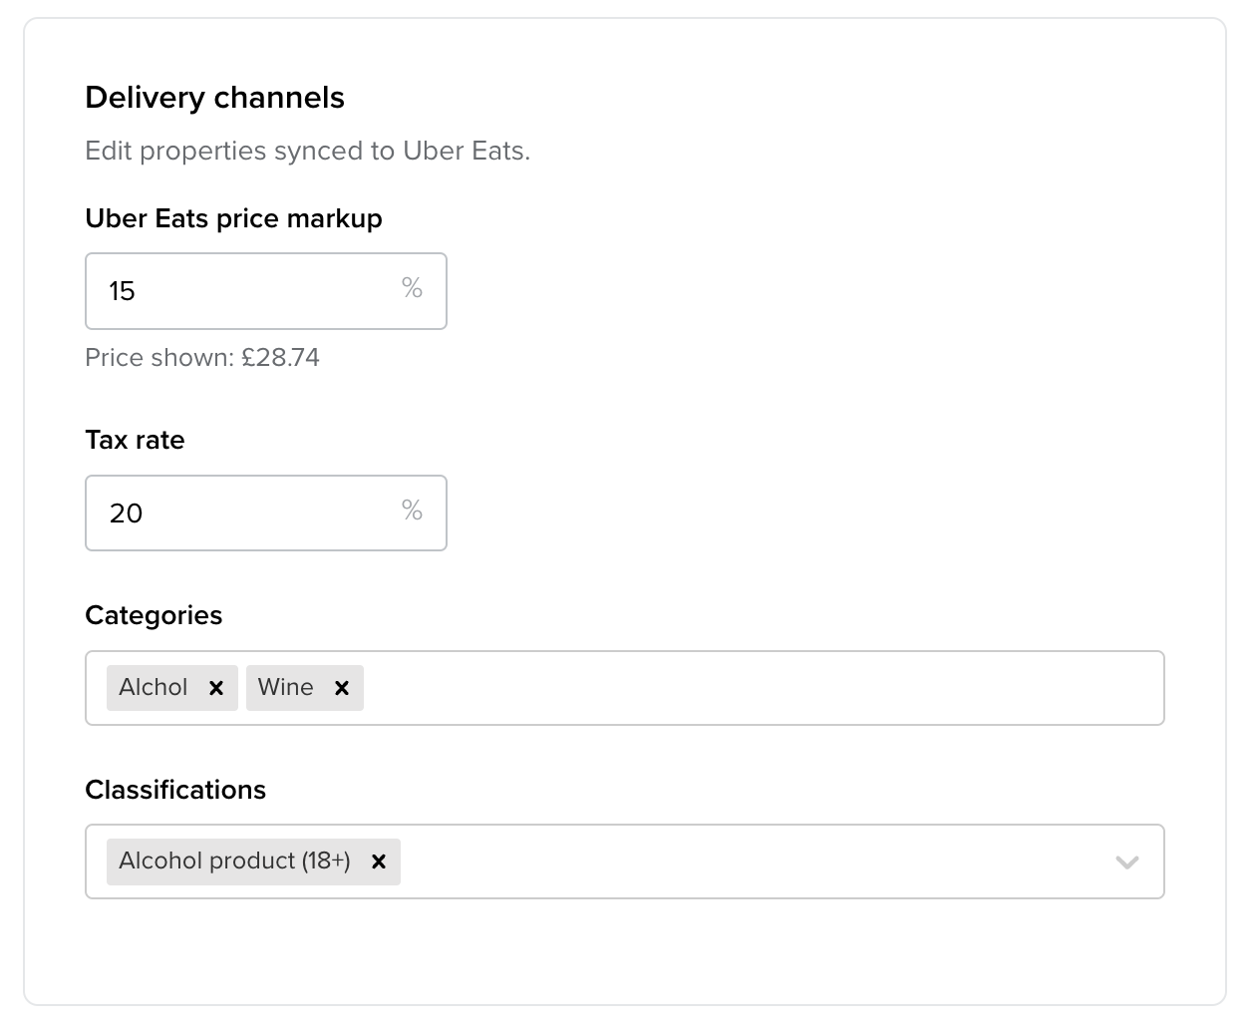Remove the Wine category tag
Screen dimensions: 1252x1031
pos(341,688)
